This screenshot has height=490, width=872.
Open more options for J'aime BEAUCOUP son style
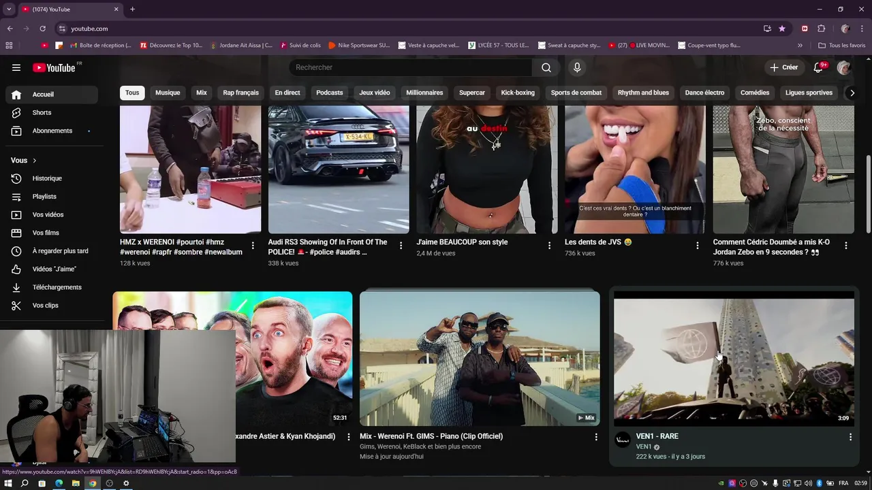click(549, 245)
